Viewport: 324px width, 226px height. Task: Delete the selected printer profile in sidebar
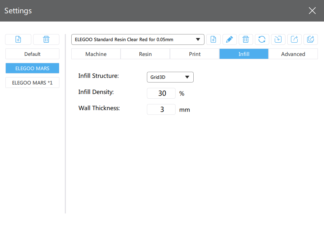tap(46, 39)
